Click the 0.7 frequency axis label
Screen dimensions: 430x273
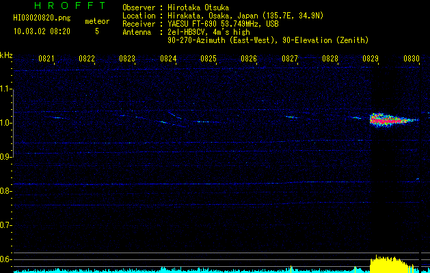coord(5,225)
